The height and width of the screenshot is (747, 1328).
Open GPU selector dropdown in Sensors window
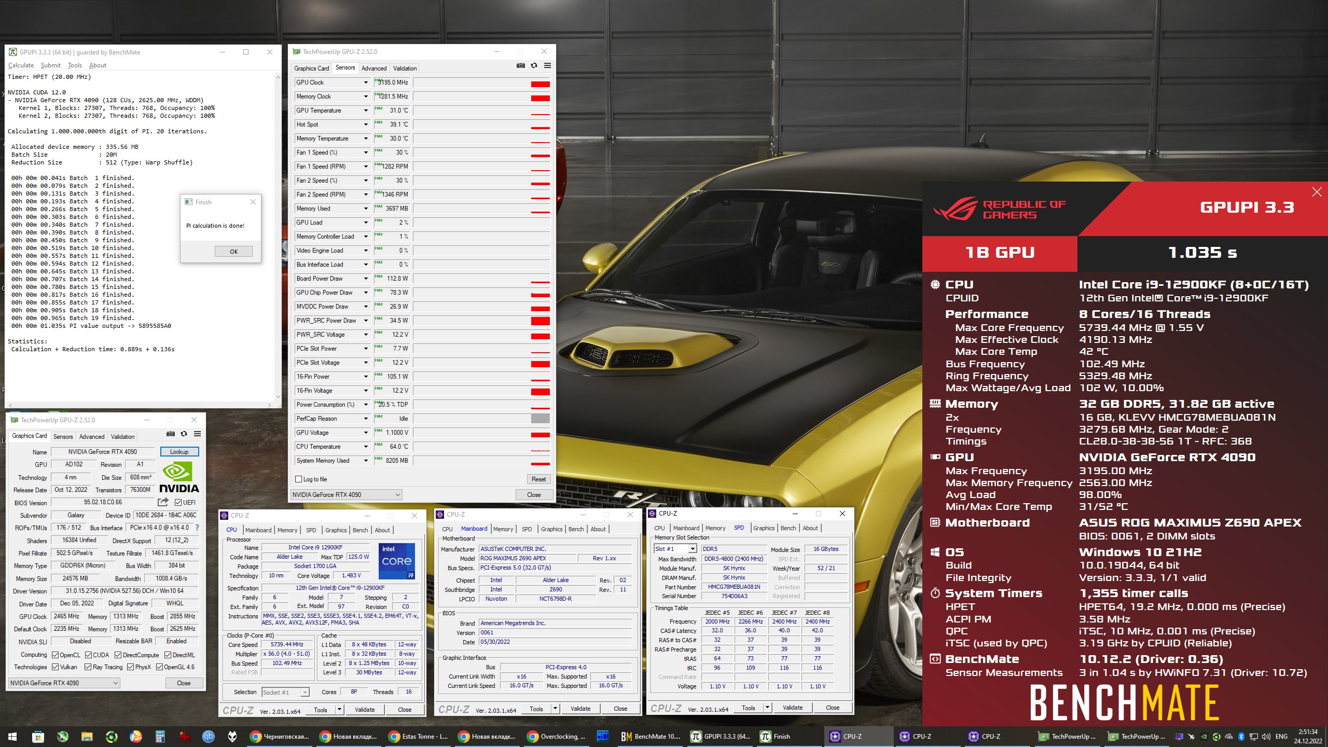(x=346, y=494)
